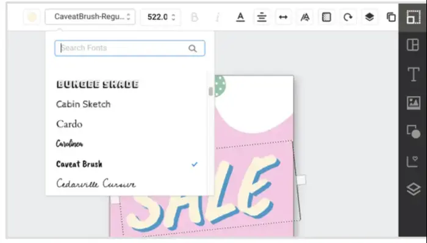Choose the Cardo font option

click(x=69, y=124)
